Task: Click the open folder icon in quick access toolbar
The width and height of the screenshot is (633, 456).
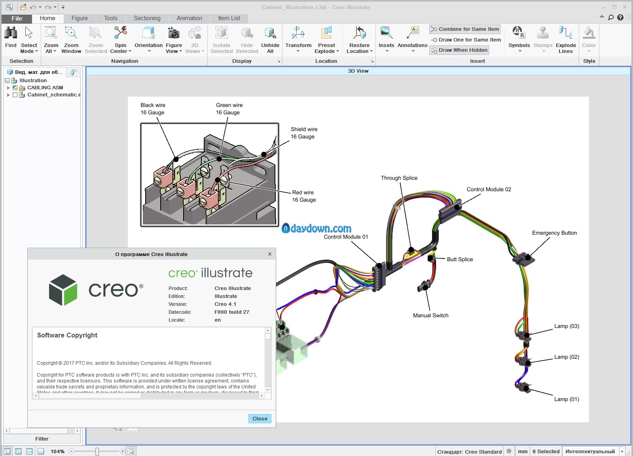Action: coord(23,7)
